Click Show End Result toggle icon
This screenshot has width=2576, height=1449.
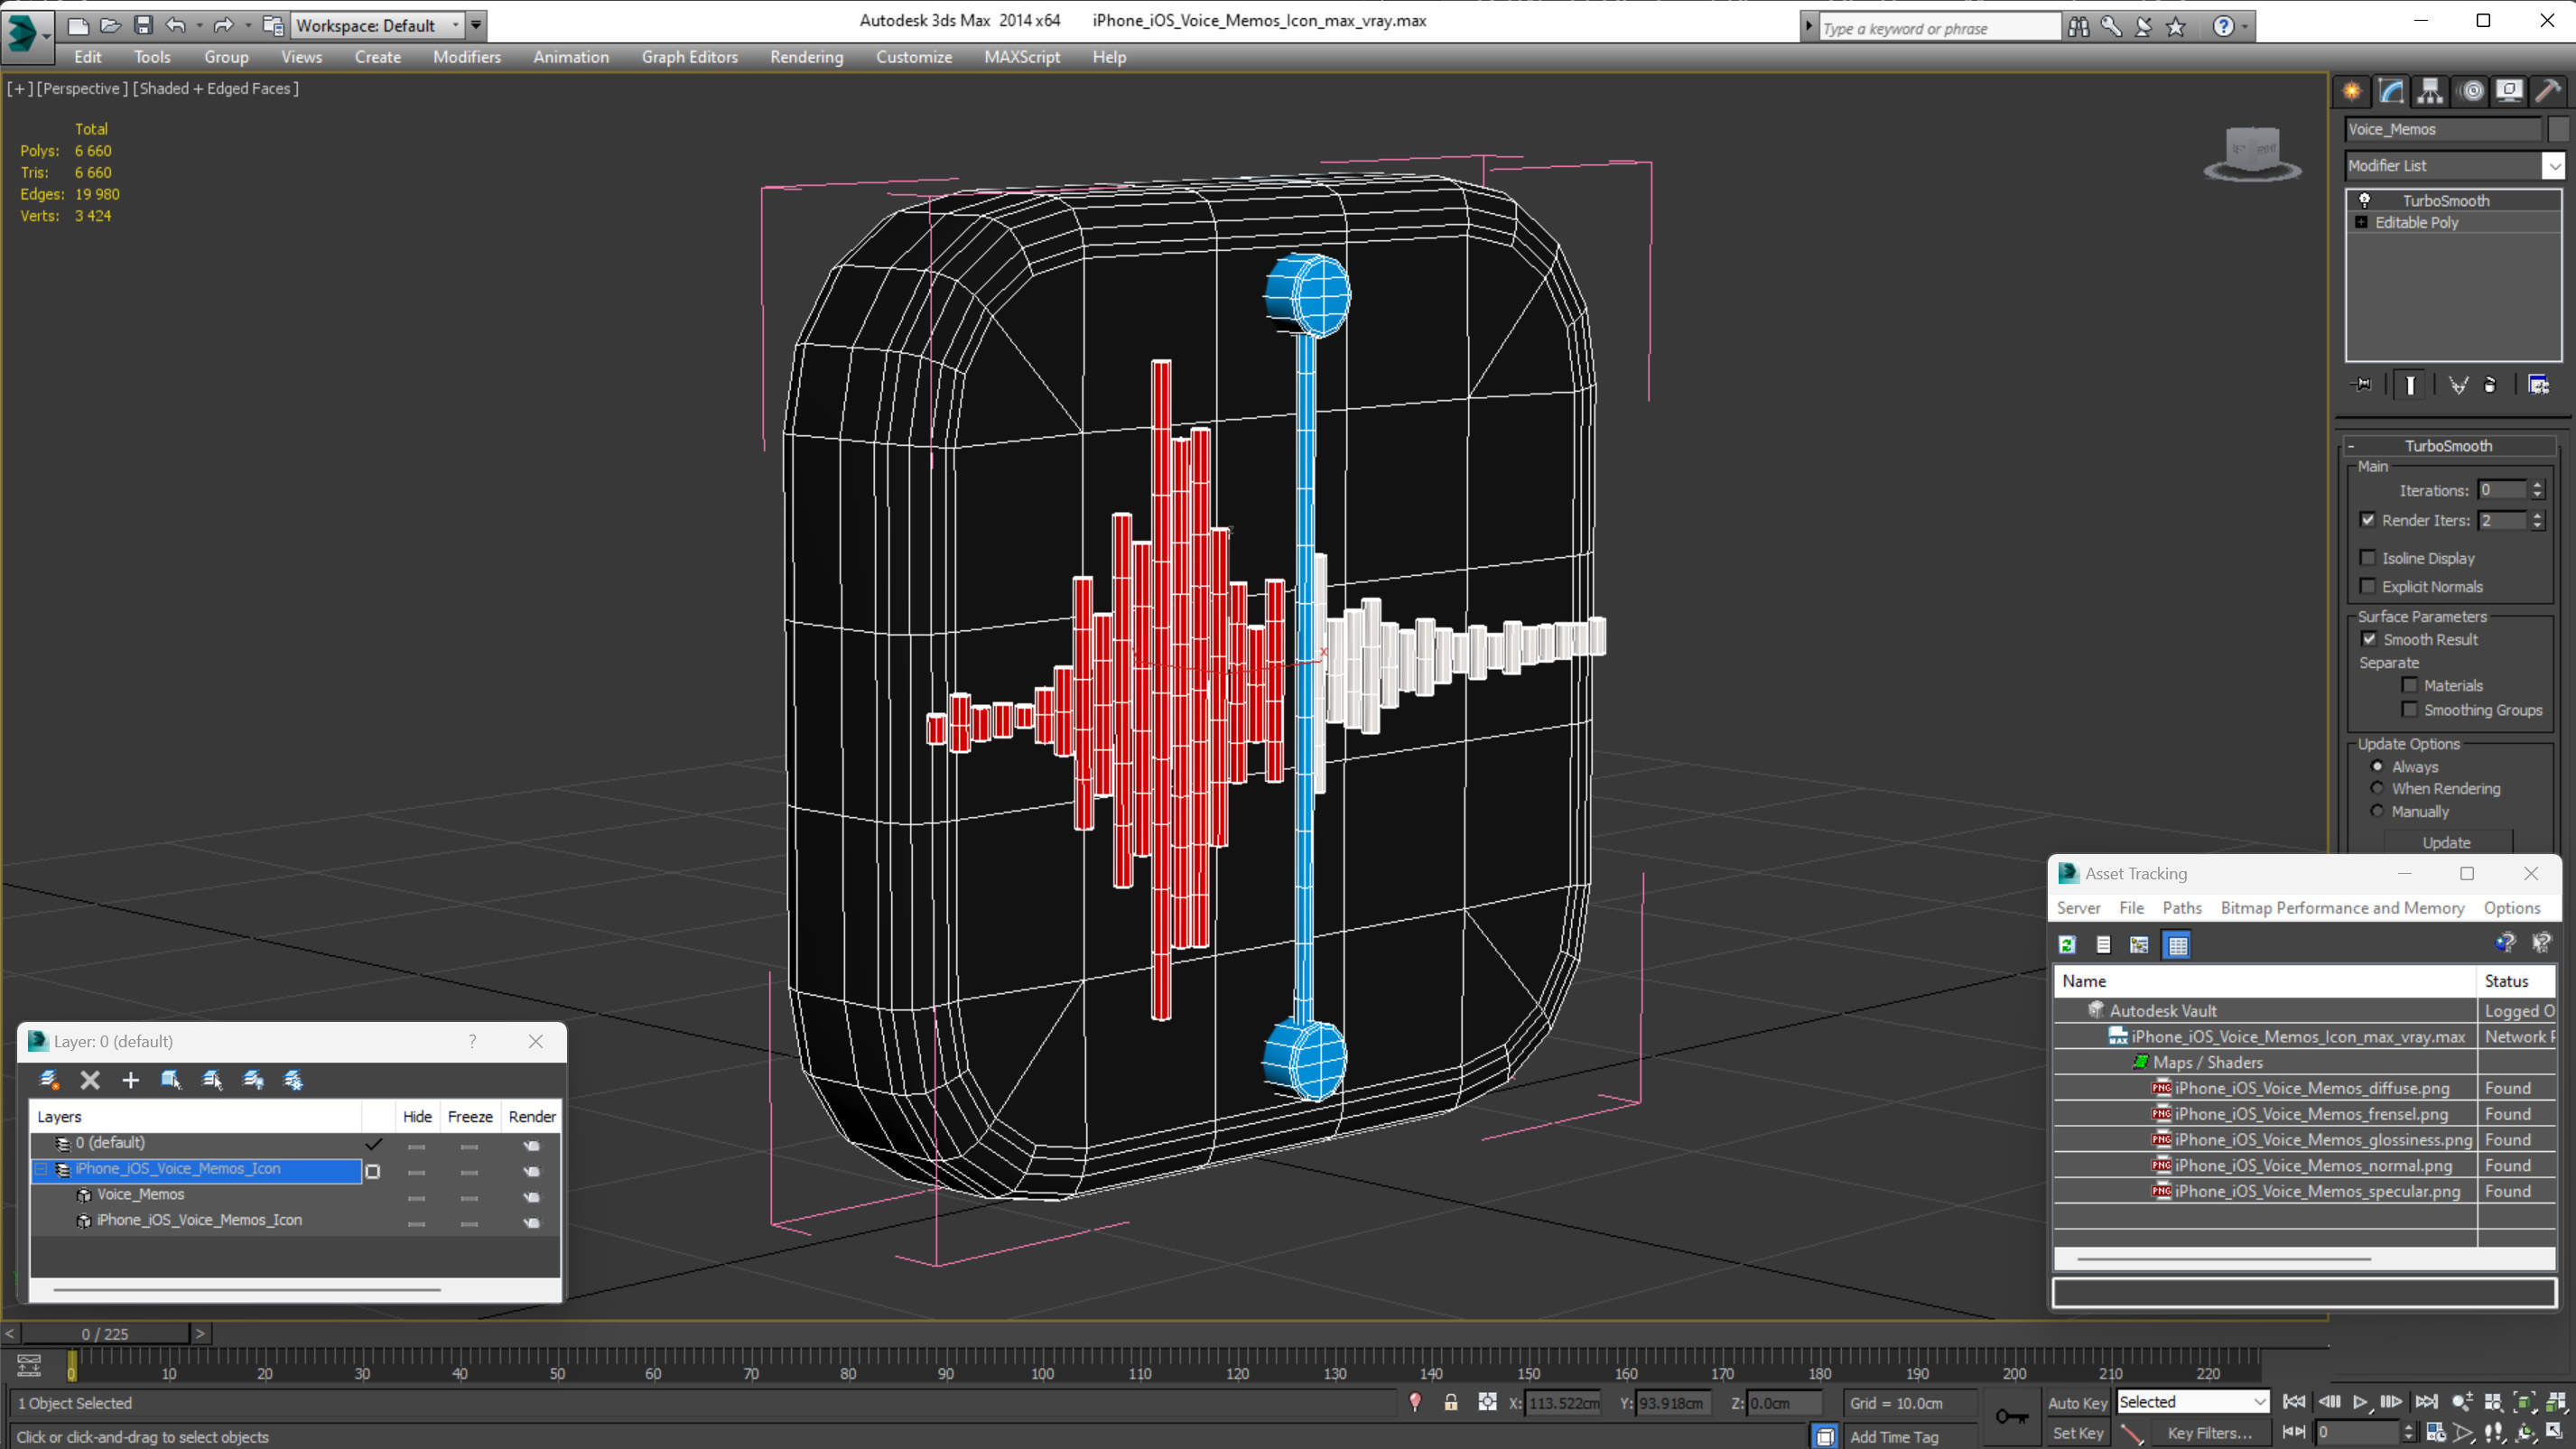tap(2411, 385)
